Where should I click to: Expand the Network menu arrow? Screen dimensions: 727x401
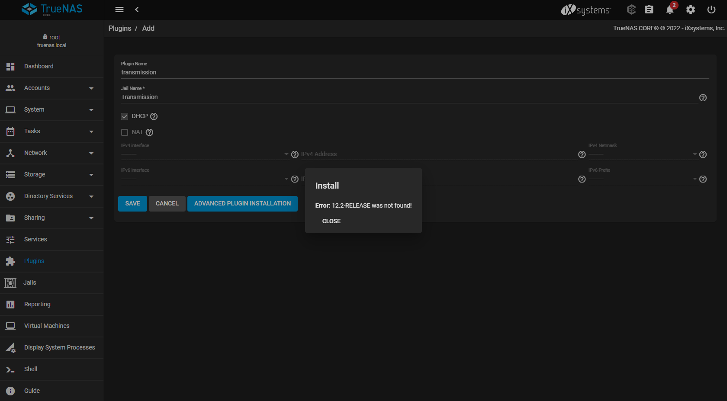point(91,153)
